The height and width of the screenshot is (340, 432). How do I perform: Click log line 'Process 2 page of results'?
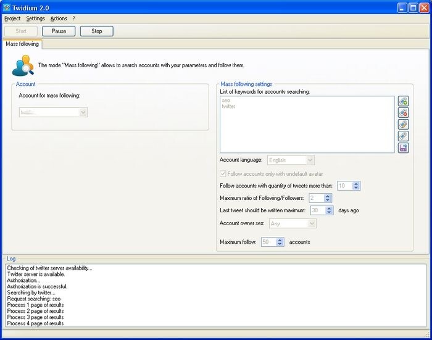[x=35, y=311]
